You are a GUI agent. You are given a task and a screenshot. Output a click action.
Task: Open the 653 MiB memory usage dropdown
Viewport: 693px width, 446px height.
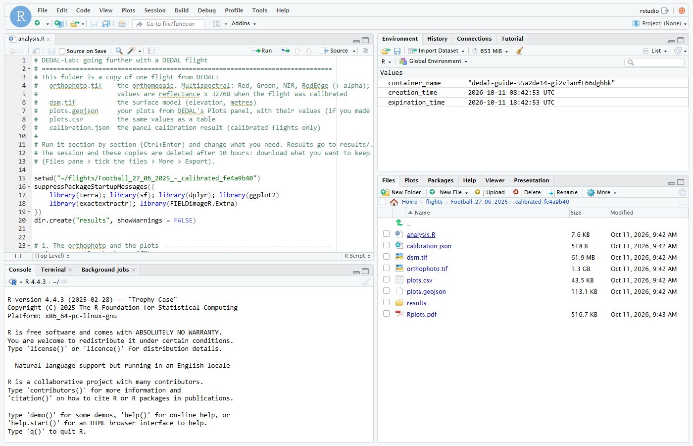(x=490, y=51)
